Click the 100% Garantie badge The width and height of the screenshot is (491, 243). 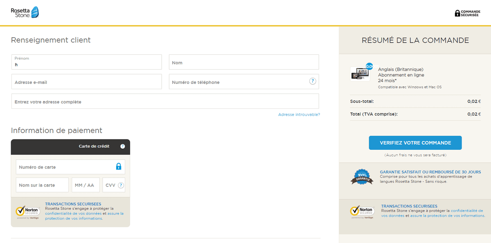tap(362, 177)
